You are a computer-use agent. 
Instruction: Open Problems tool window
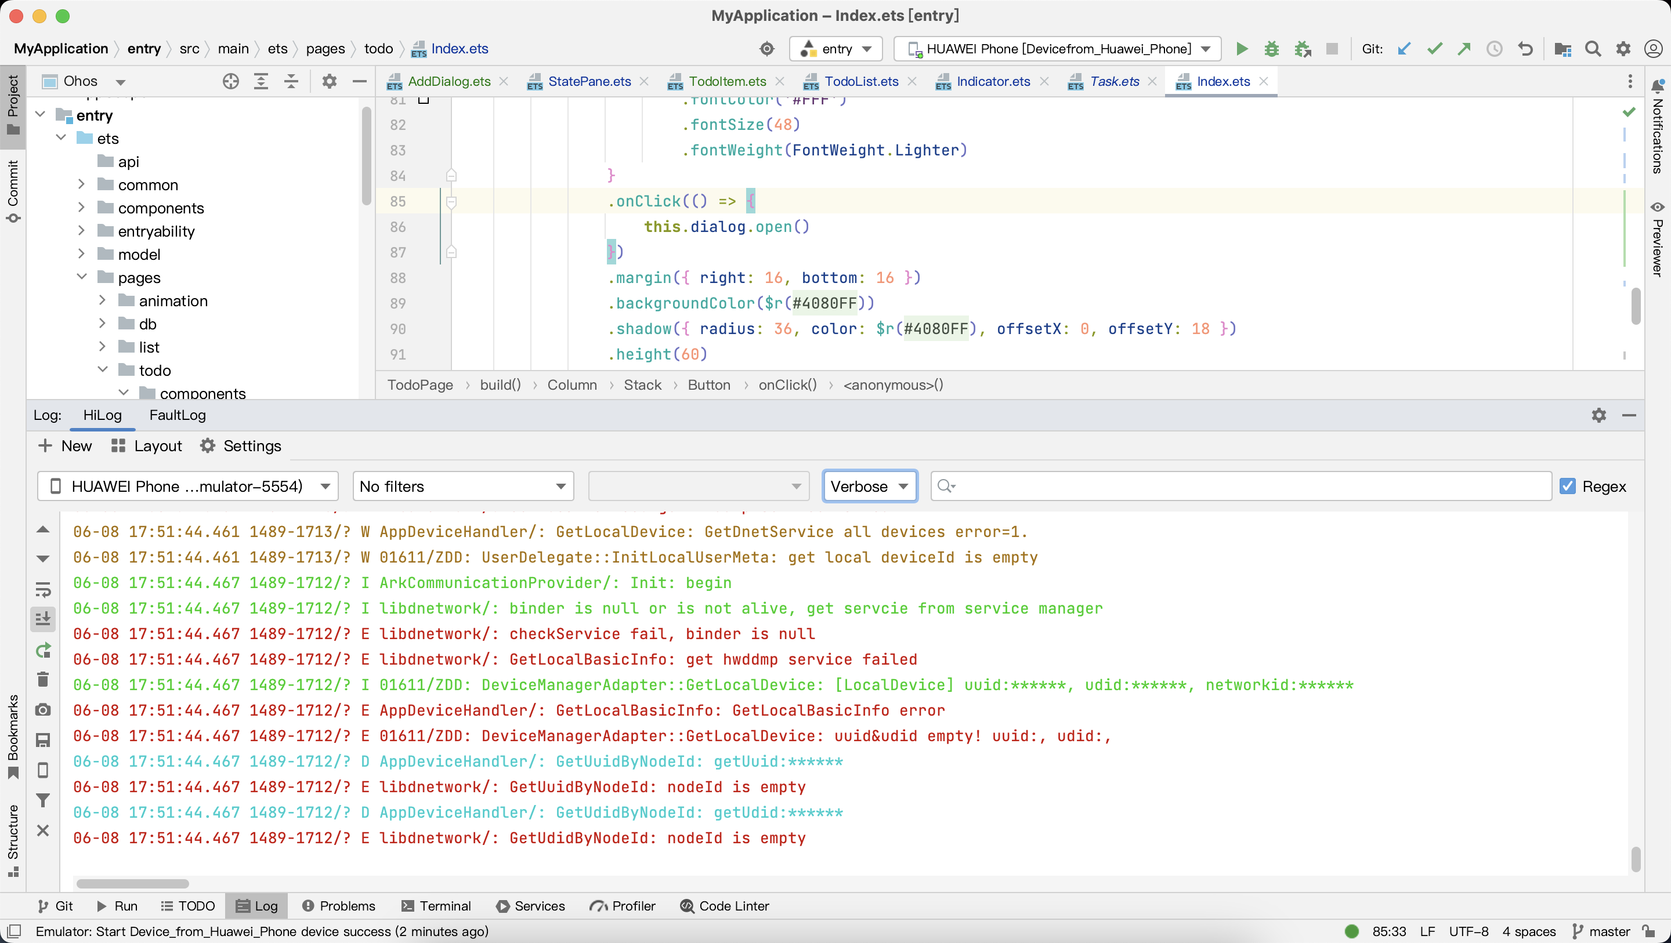coord(339,905)
